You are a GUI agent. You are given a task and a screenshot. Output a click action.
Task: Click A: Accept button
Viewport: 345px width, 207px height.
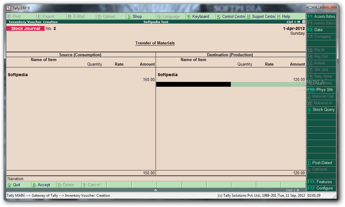point(44,185)
